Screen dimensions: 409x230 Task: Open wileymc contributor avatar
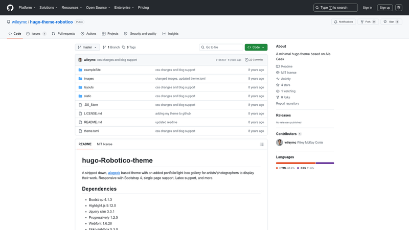(x=279, y=143)
